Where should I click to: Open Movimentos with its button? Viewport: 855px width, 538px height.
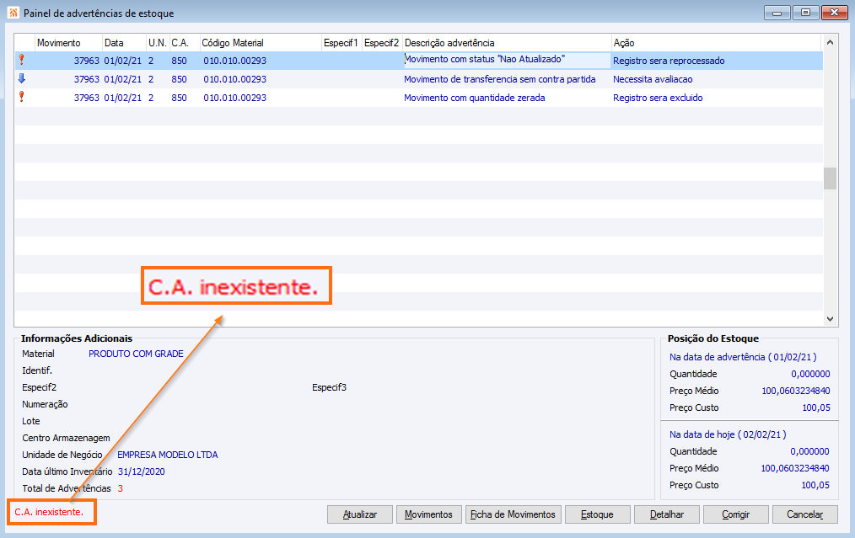pyautogui.click(x=428, y=514)
